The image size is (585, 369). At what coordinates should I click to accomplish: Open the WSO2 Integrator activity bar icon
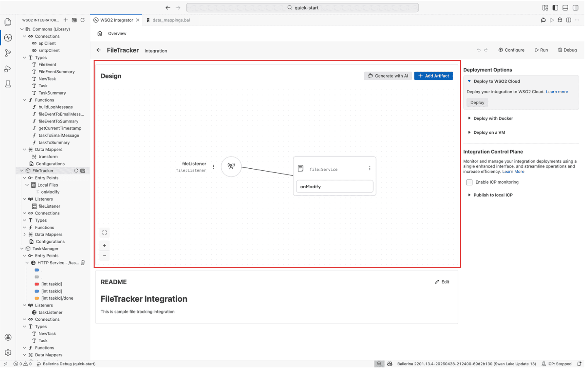(8, 37)
